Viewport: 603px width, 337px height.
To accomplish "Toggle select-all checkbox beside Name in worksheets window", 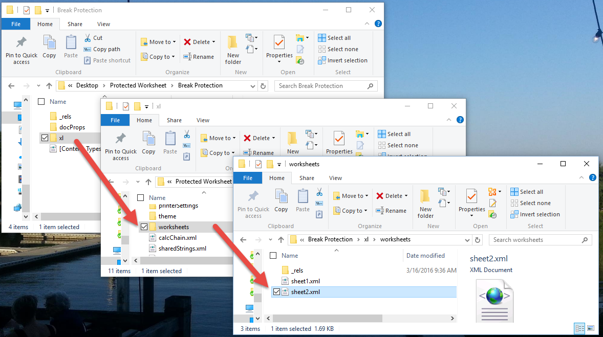I will coord(273,256).
